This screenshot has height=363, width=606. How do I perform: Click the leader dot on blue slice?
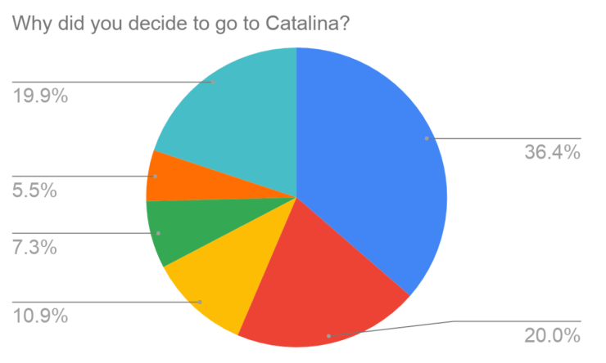tap(427, 138)
